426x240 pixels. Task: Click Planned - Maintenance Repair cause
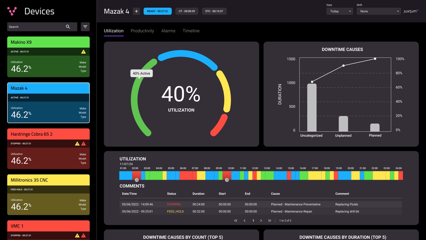tap(292, 211)
